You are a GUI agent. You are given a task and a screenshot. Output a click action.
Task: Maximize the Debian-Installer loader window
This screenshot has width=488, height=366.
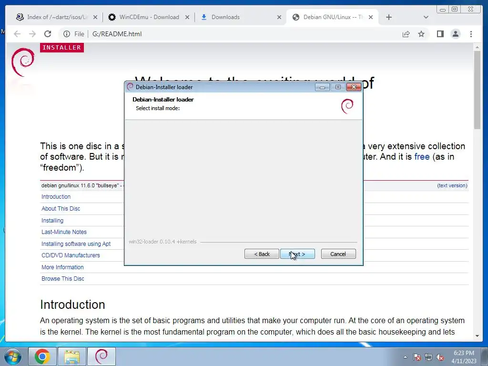(x=338, y=87)
